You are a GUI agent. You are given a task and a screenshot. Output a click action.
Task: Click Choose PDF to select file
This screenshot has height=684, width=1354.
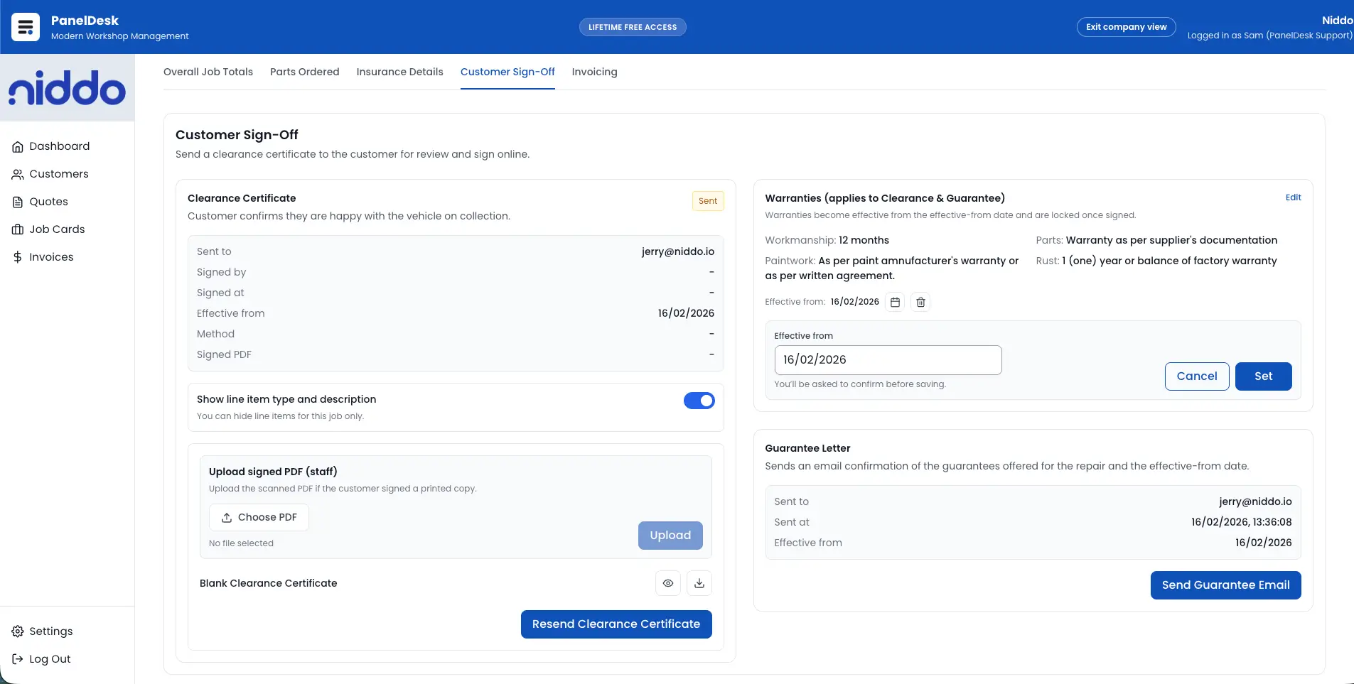[x=259, y=517]
